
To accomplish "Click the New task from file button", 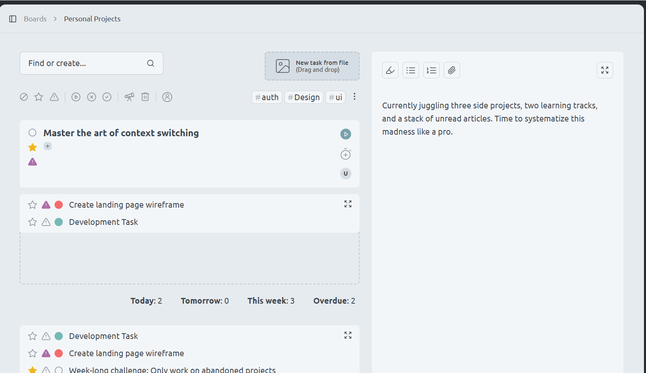I will pos(312,66).
